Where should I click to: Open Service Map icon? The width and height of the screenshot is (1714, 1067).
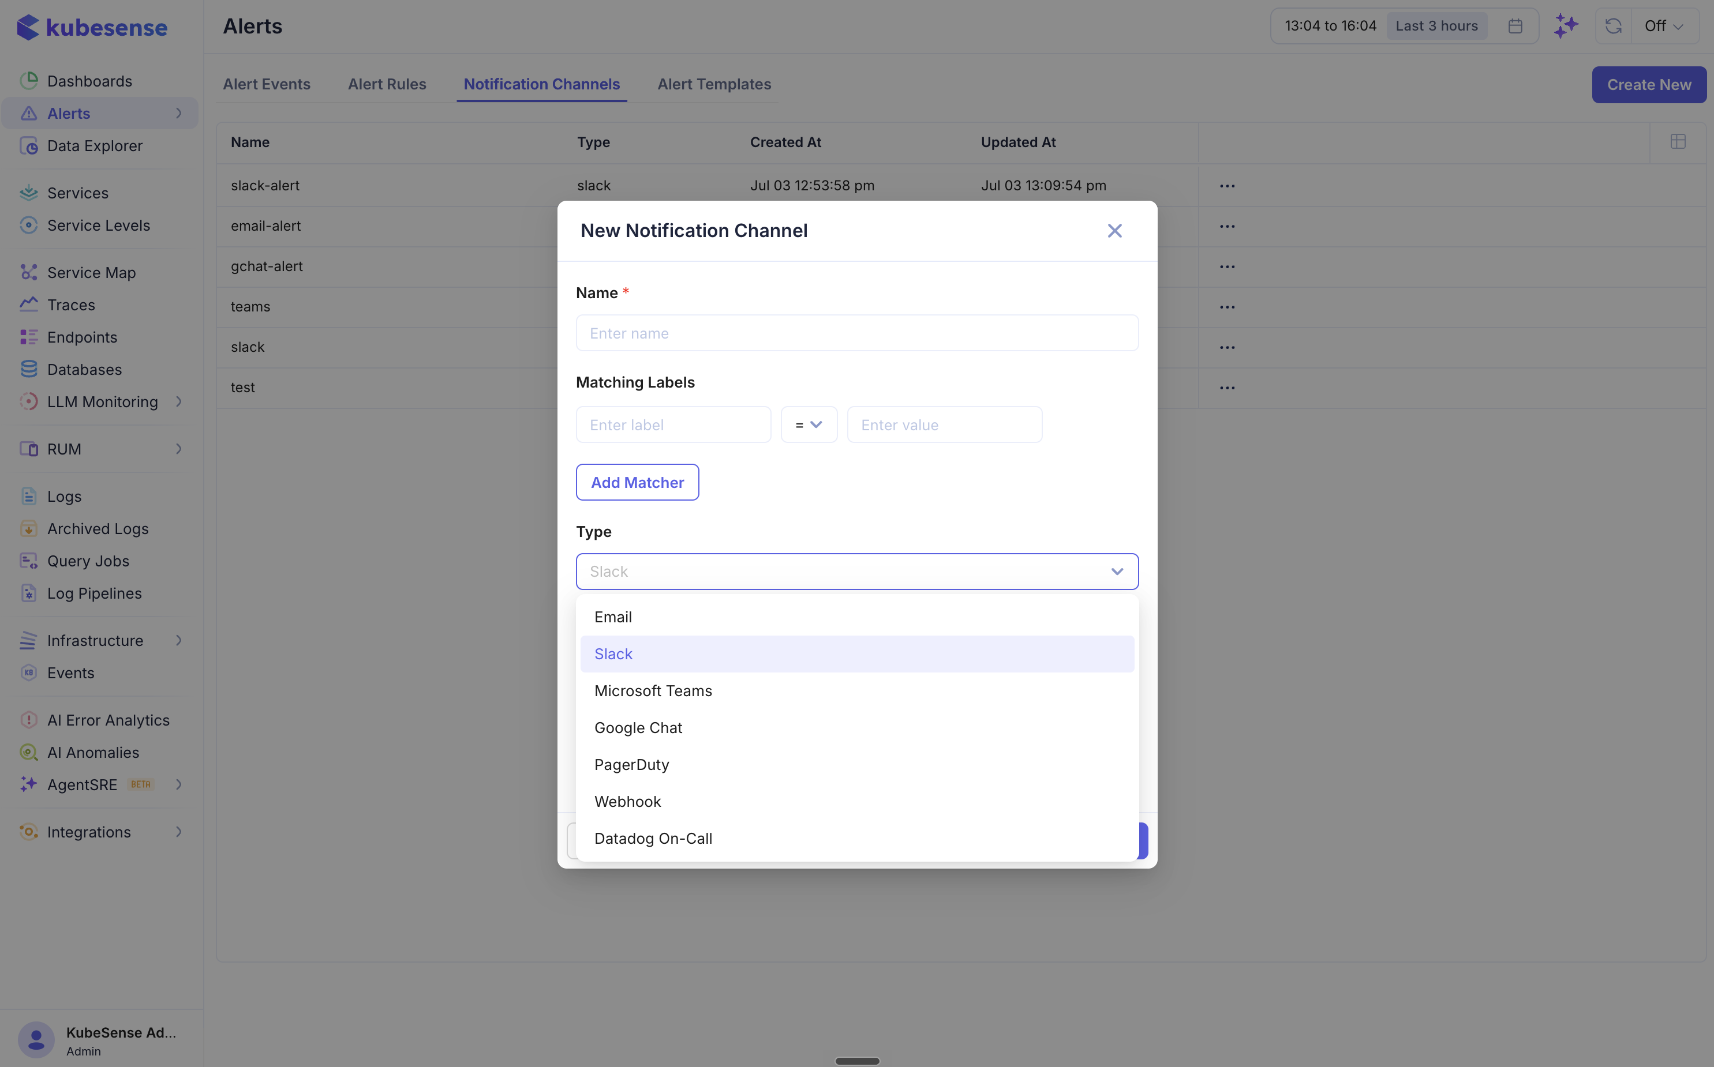tap(29, 272)
